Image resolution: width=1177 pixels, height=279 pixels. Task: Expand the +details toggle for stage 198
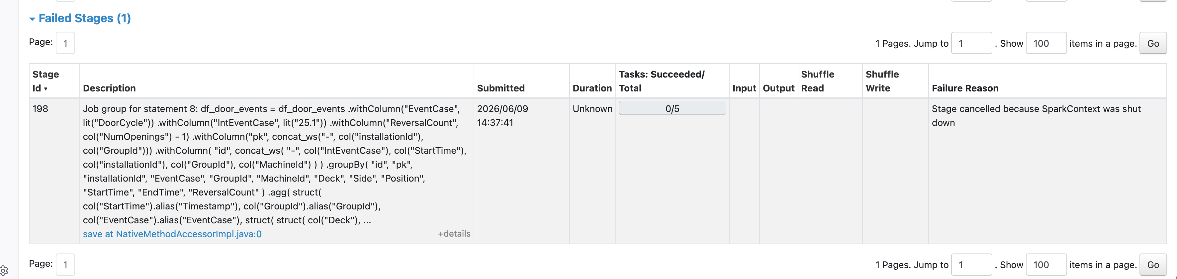[x=454, y=234]
